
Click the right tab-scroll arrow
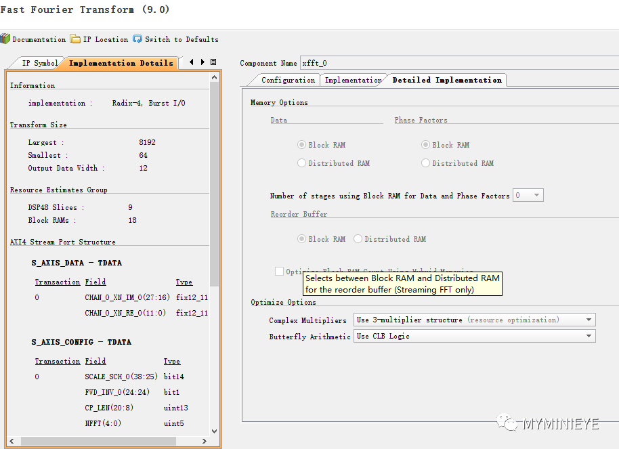(x=202, y=62)
